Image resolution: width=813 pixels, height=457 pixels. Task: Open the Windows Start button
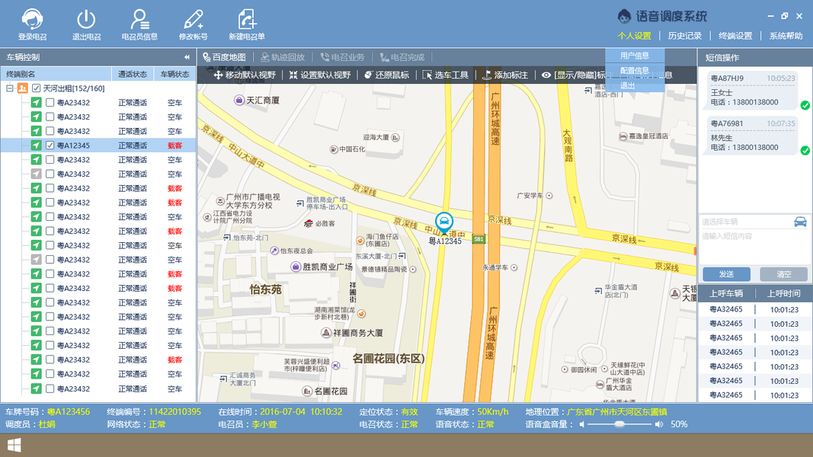tap(14, 445)
